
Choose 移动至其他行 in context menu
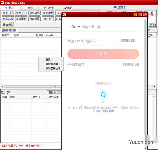click(53, 68)
